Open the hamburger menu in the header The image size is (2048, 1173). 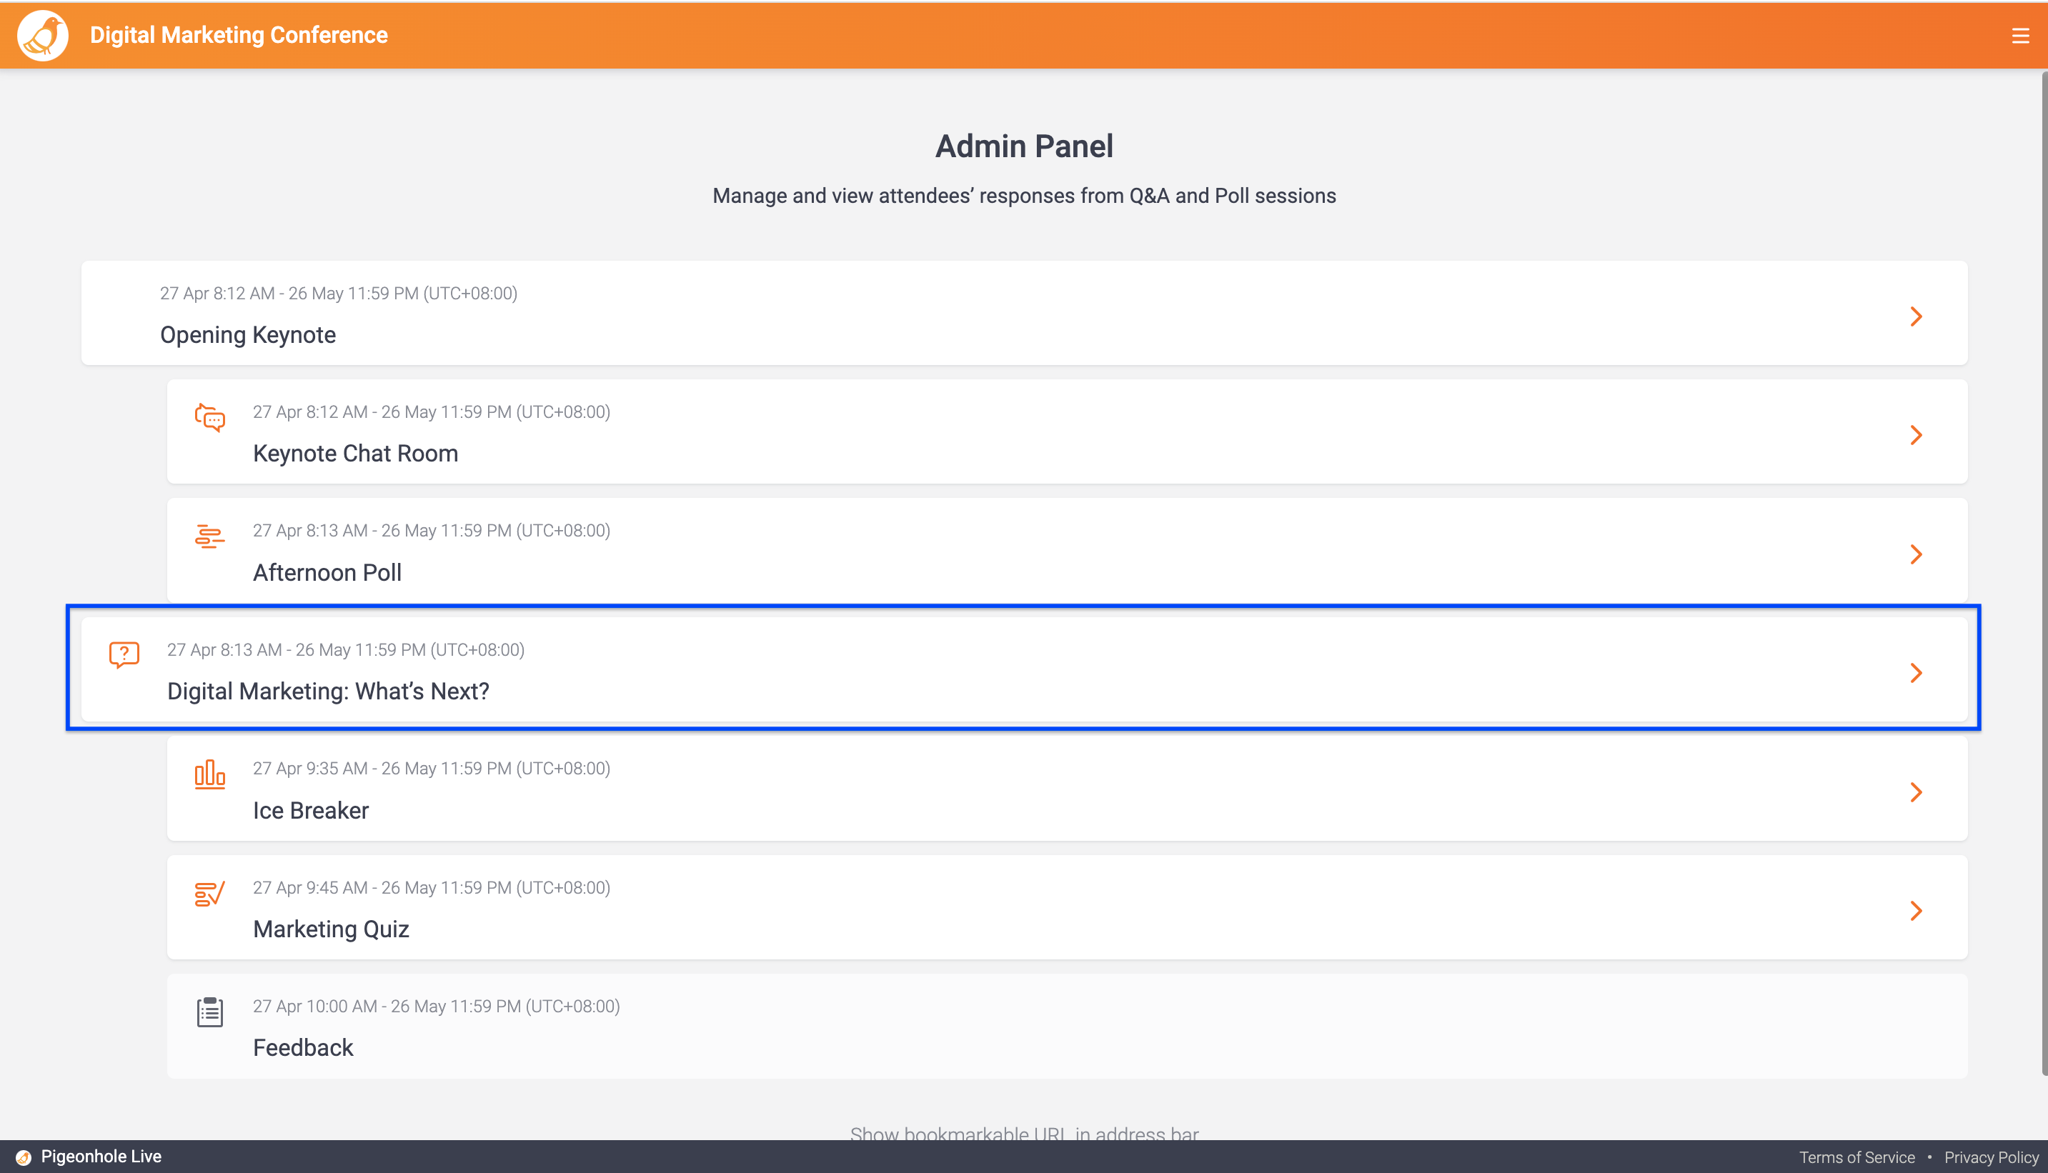(2020, 36)
